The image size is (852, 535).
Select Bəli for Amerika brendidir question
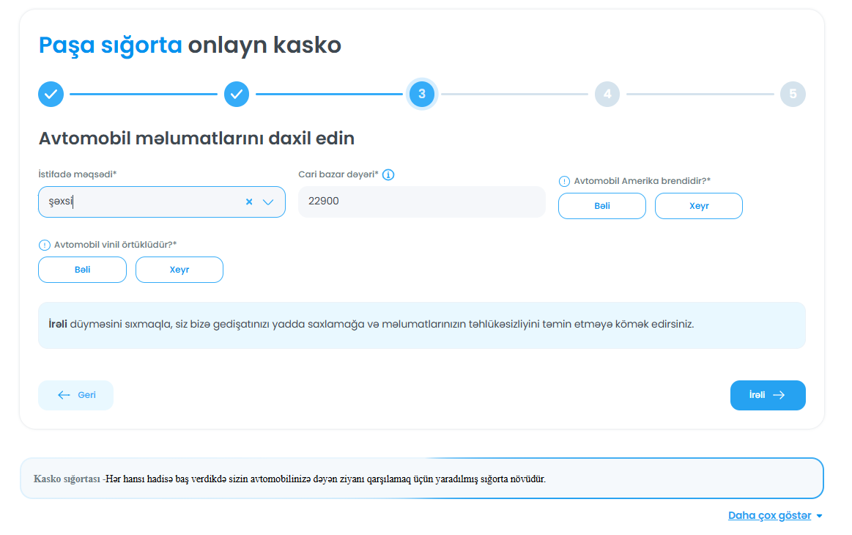[x=601, y=206]
